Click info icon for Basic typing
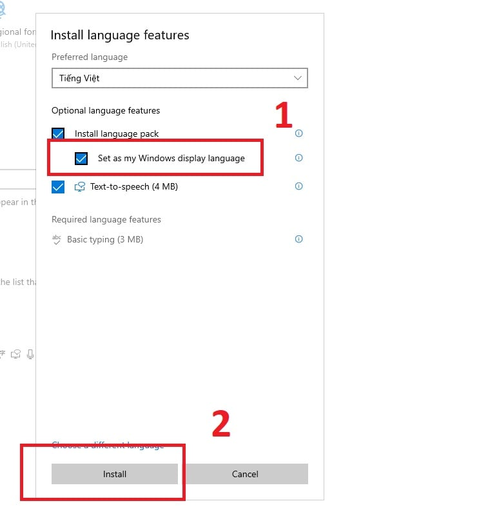This screenshot has width=479, height=521. pyautogui.click(x=298, y=239)
